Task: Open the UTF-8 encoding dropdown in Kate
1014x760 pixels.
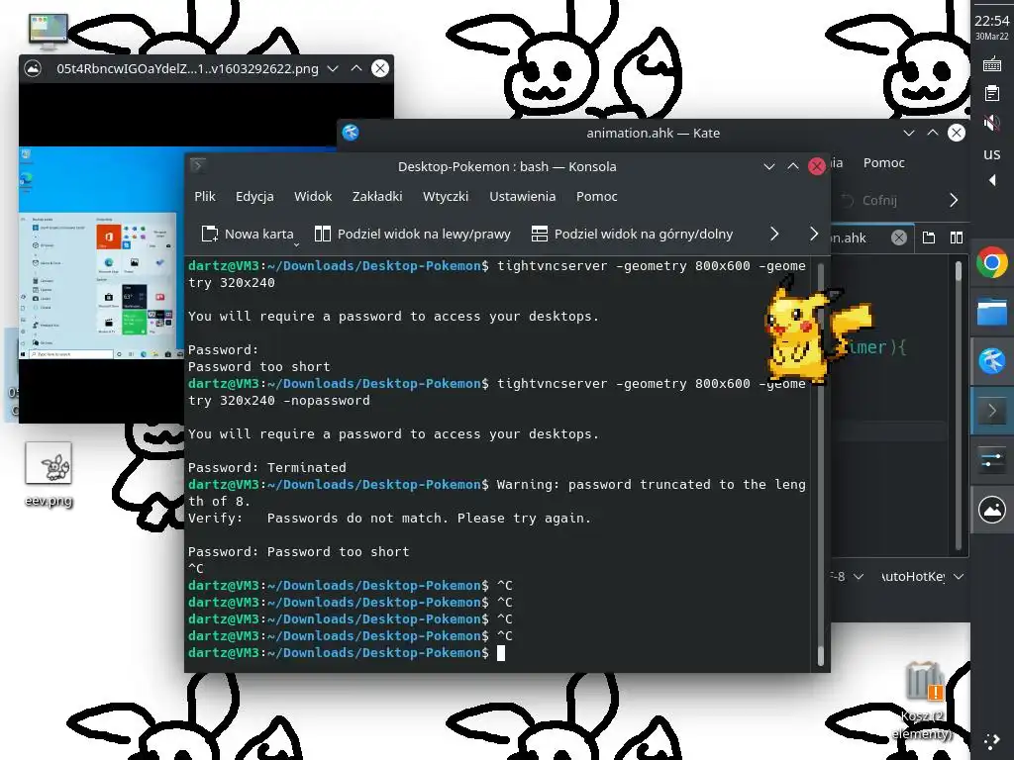Action: (x=848, y=577)
